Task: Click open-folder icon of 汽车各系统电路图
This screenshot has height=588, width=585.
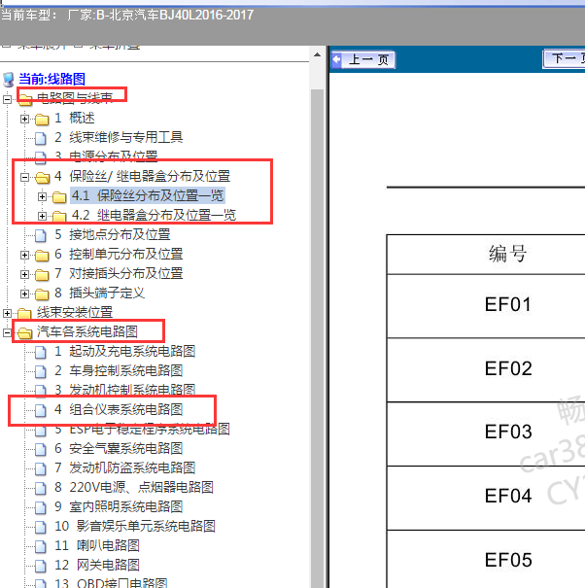Action: [24, 332]
